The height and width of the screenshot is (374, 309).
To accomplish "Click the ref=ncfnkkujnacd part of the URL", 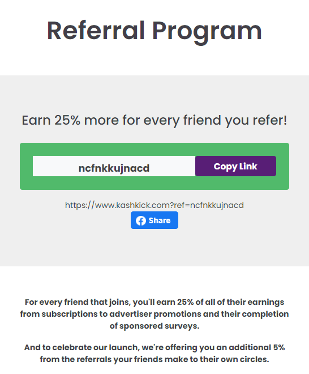I will (x=208, y=205).
